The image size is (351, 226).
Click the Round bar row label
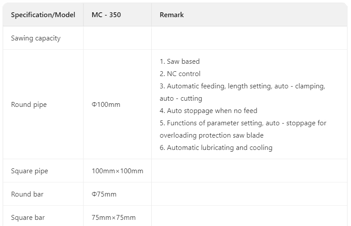pos(27,194)
